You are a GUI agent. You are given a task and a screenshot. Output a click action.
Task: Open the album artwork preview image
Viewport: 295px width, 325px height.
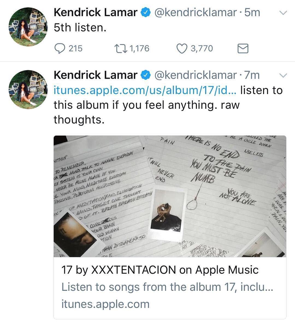(x=170, y=196)
